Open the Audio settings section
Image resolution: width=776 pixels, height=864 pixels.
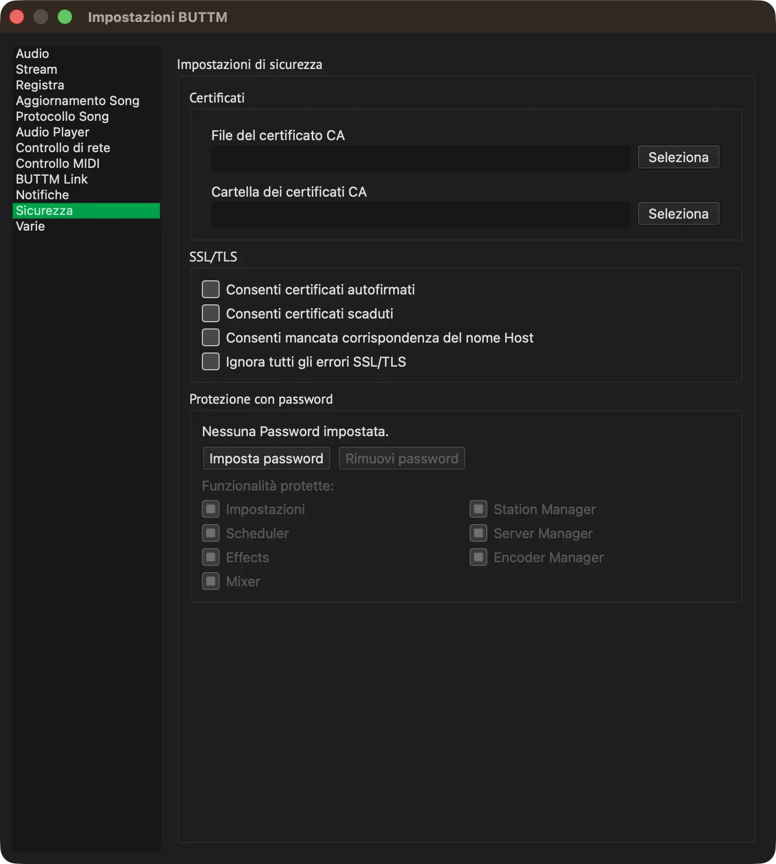point(86,53)
